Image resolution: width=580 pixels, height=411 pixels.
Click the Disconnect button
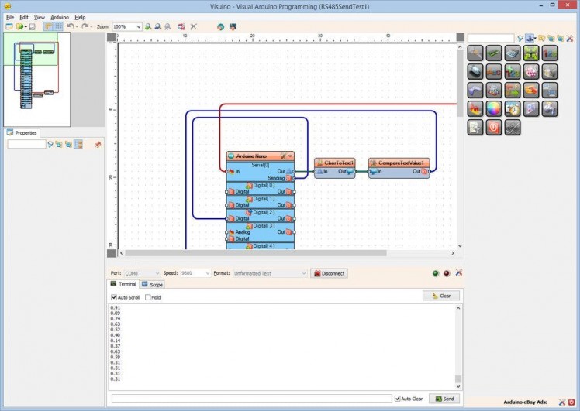(330, 273)
